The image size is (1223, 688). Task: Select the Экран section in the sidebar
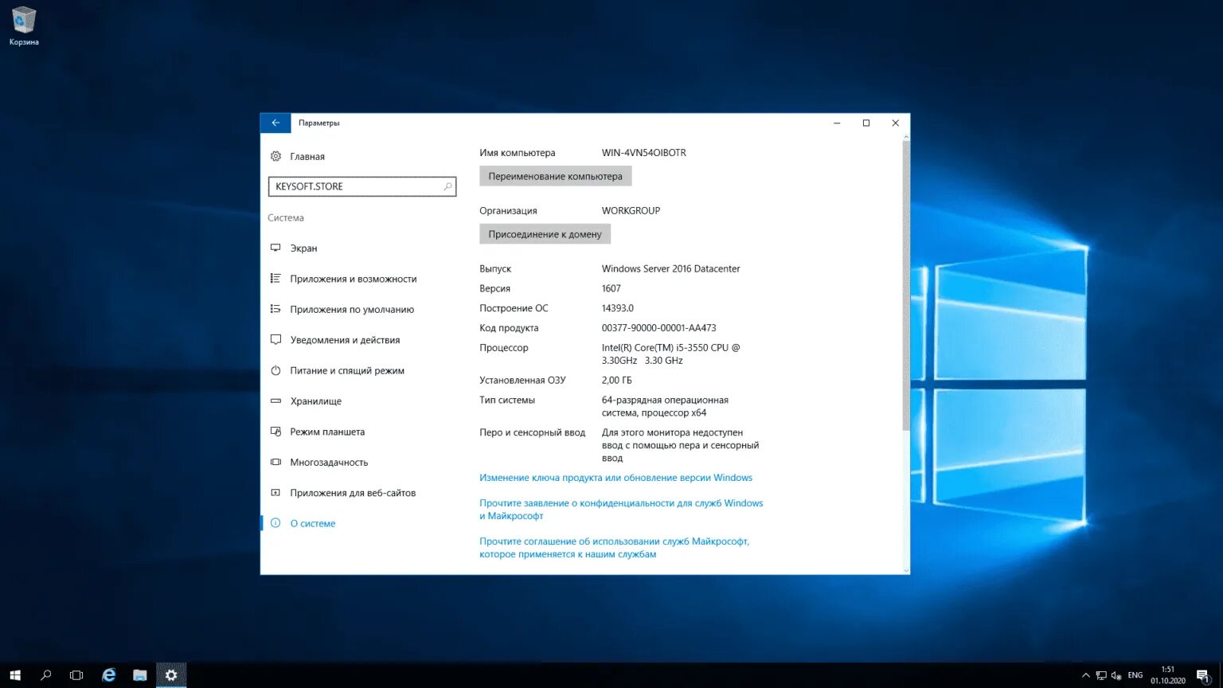click(303, 248)
